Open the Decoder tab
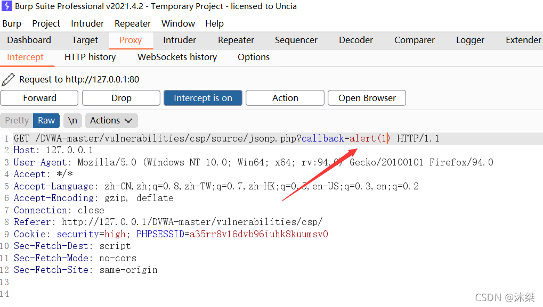Viewport: 543px width, 307px height. (355, 40)
